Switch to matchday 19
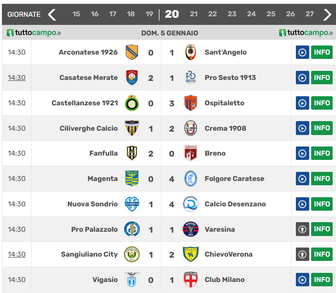This screenshot has height=293, width=336. [x=149, y=14]
